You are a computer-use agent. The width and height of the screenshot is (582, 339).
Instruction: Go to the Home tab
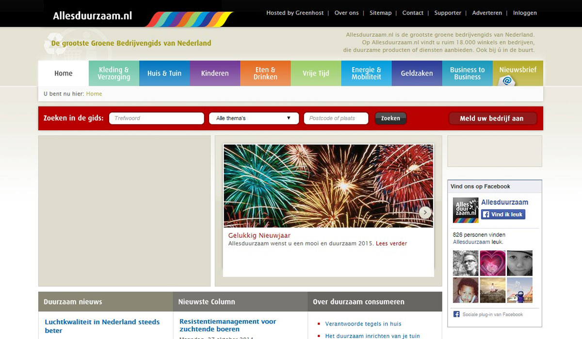point(64,73)
